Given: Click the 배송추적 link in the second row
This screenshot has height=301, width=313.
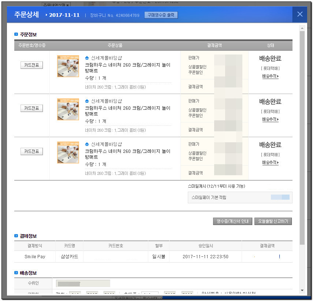Looking at the screenshot, I should (x=270, y=119).
